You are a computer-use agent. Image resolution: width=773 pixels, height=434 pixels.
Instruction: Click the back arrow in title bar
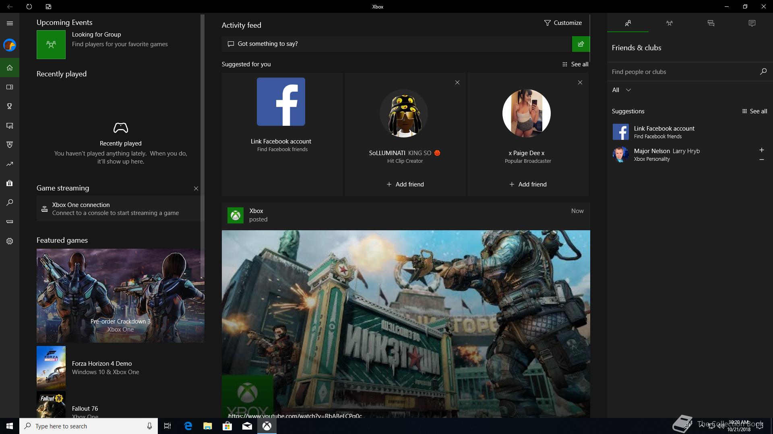pyautogui.click(x=10, y=6)
